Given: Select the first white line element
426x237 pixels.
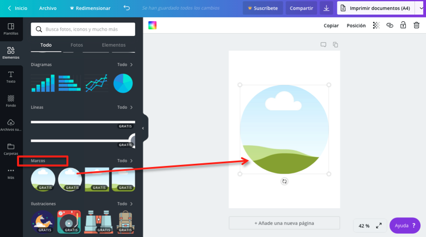Looking at the screenshot, I should coord(83,122).
